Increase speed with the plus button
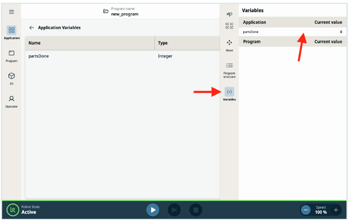This screenshot has width=349, height=221. tap(335, 210)
